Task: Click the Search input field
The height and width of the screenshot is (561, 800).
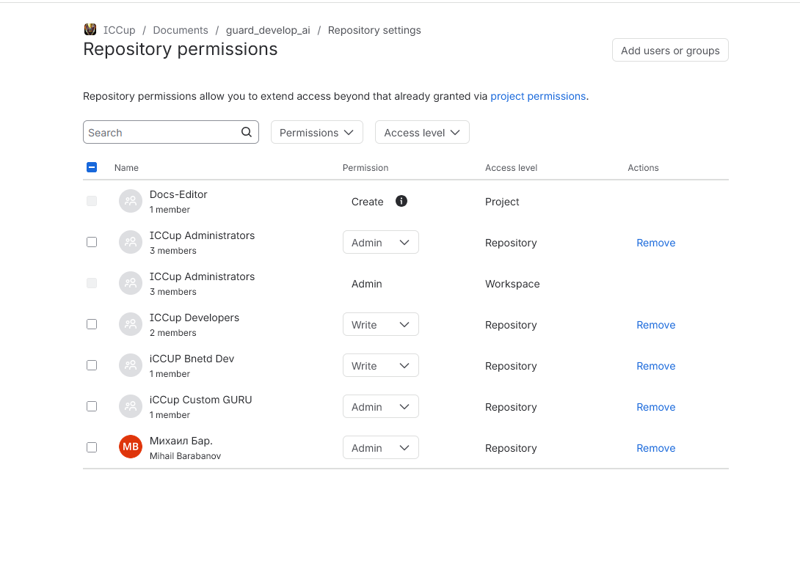Action: pyautogui.click(x=171, y=132)
